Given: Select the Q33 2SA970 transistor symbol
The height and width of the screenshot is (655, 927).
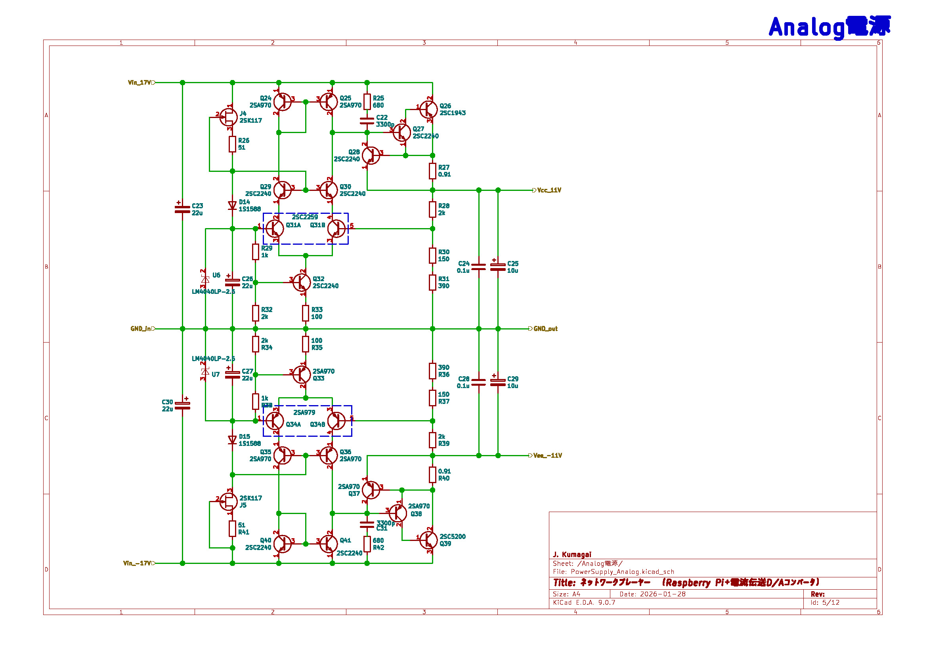Looking at the screenshot, I should click(302, 375).
